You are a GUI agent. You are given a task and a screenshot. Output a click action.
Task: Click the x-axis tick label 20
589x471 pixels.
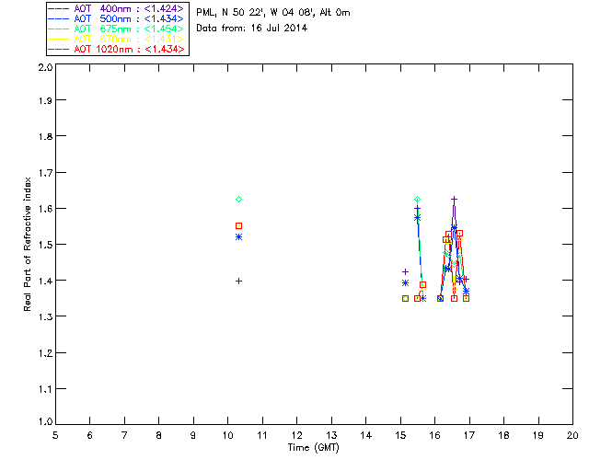click(x=572, y=435)
